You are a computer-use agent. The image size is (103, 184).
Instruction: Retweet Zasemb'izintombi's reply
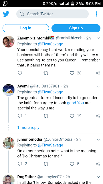point(46,73)
